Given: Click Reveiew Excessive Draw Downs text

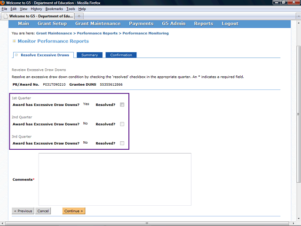Looking at the screenshot, I should tap(39, 70).
